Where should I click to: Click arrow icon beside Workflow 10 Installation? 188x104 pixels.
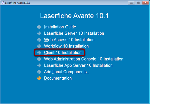coord(39,46)
